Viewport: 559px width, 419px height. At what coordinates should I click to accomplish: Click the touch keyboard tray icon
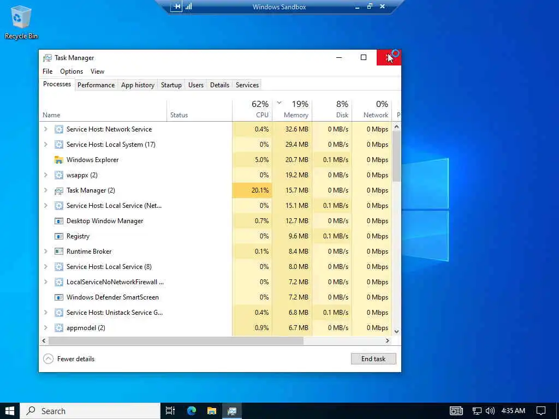click(x=456, y=411)
